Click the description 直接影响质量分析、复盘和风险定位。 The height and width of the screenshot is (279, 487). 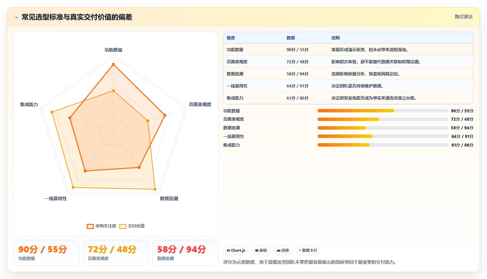[366, 74]
